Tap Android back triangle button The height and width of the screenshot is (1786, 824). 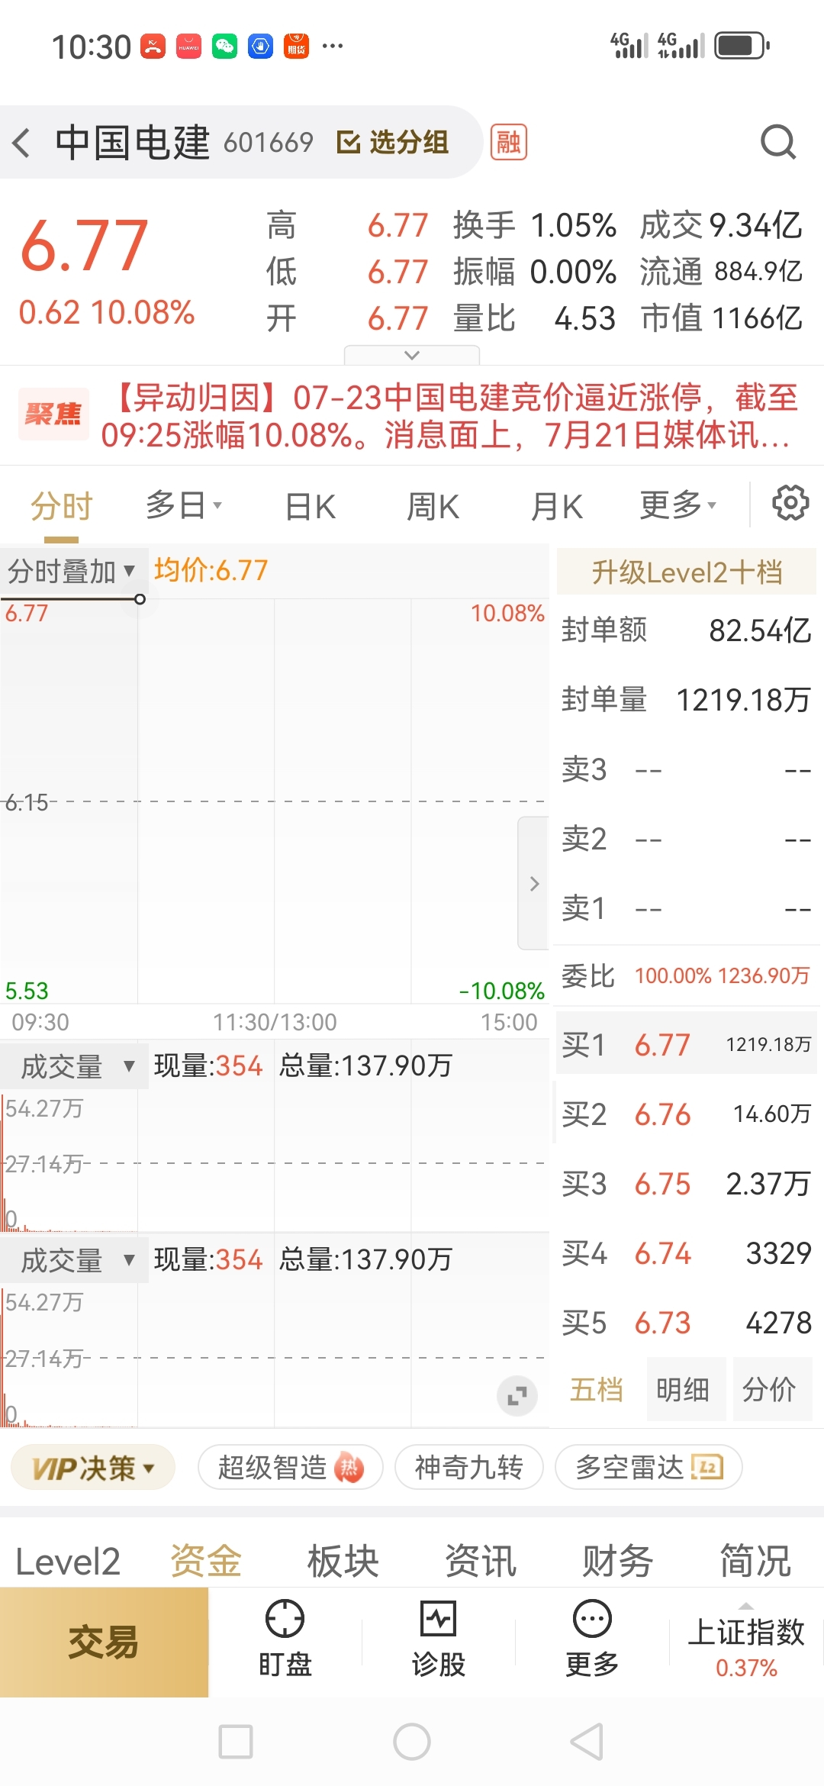click(587, 1742)
